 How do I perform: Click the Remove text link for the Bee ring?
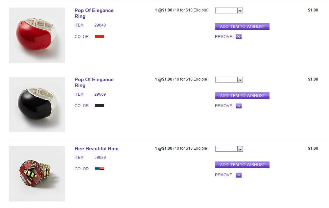(x=223, y=175)
